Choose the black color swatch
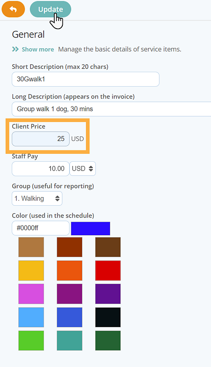Screen dimensions: 211x367 [108, 317]
